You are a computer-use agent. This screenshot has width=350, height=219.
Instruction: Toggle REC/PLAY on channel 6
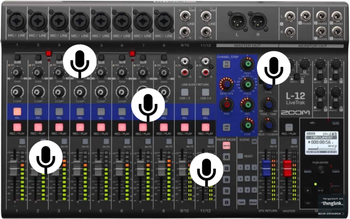click(x=122, y=127)
